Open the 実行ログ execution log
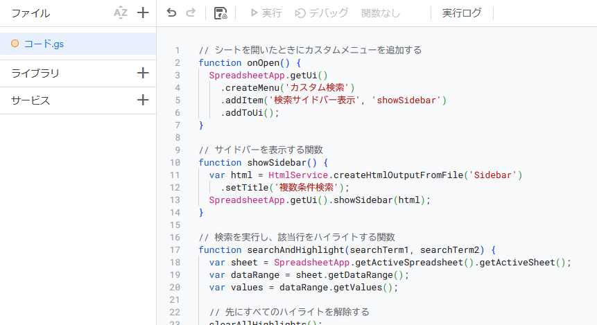 coord(462,13)
